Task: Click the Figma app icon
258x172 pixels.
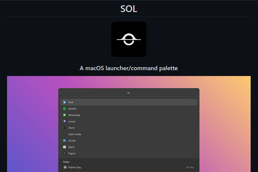Action: [x=64, y=153]
